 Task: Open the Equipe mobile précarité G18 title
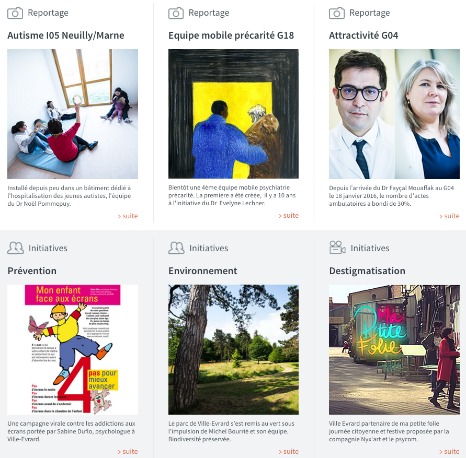pos(231,36)
